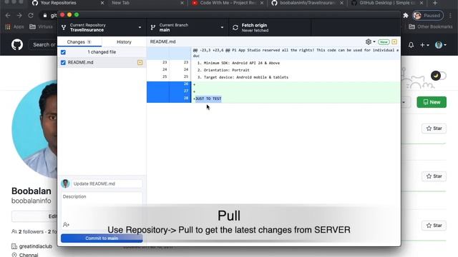Click the Paused profile button in Chrome
The image size is (458, 257).
click(428, 16)
